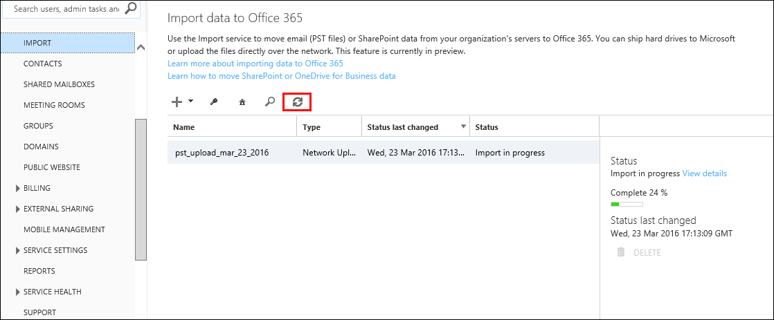The image size is (774, 320).
Task: Open Shared Mailboxes in sidebar
Action: tap(60, 84)
